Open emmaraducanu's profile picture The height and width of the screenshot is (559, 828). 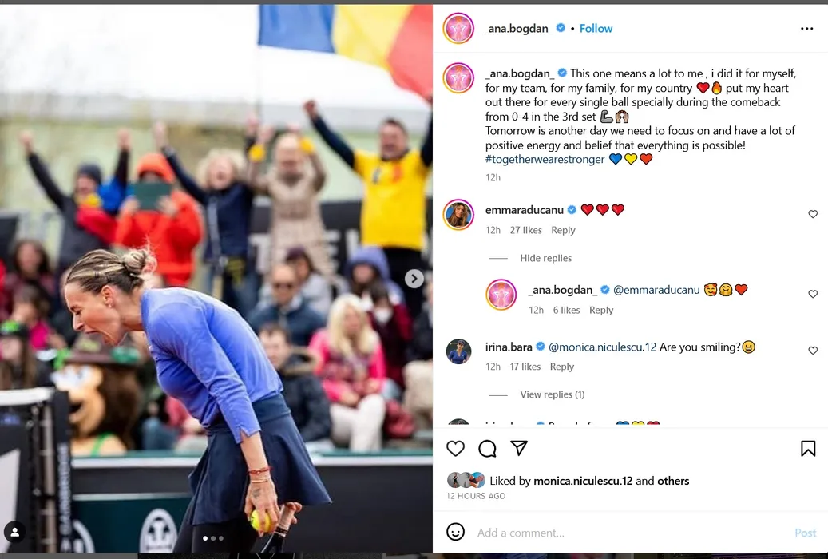pos(458,215)
